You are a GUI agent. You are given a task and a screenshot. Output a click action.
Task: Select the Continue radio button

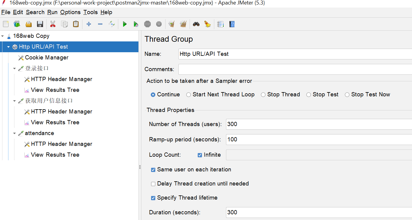[153, 95]
